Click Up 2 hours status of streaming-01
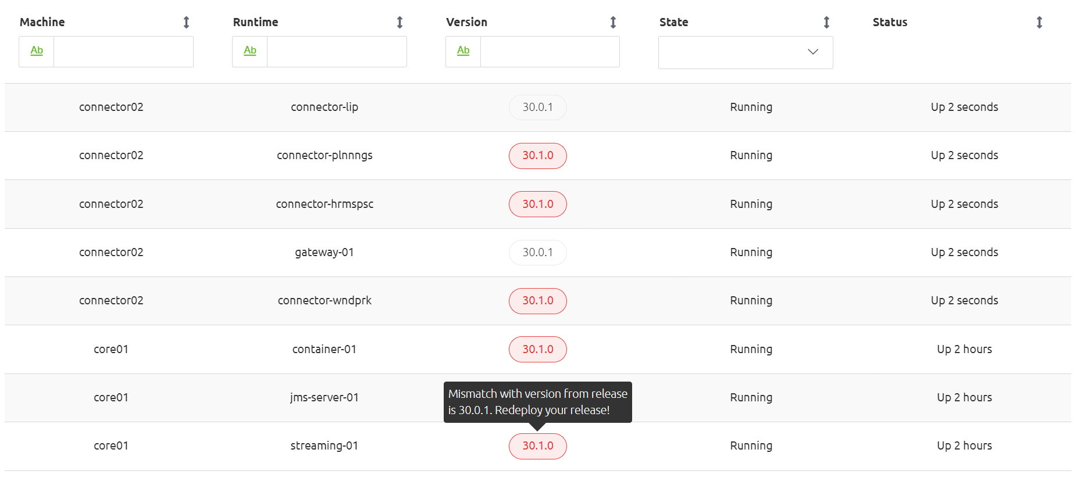 pyautogui.click(x=965, y=445)
